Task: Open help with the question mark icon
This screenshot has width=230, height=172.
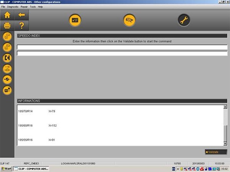Action: pos(21,26)
